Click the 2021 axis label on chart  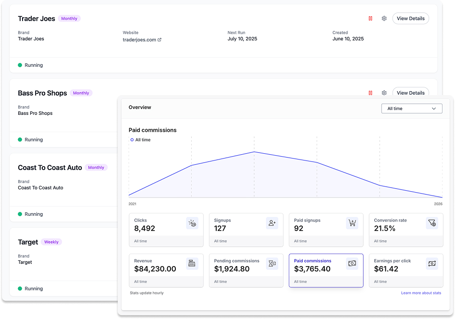click(x=132, y=204)
